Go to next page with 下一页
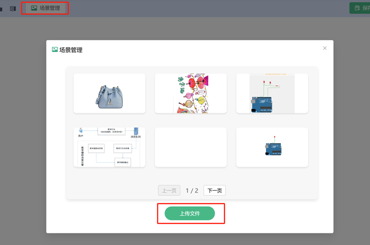370x245 pixels. [x=215, y=190]
